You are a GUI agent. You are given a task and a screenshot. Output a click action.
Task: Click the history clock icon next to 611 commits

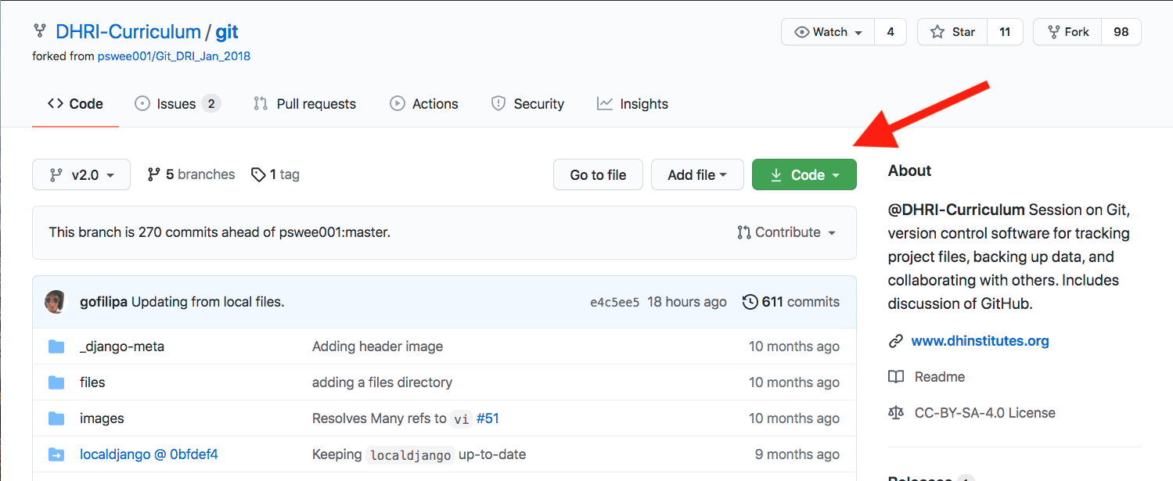[750, 302]
